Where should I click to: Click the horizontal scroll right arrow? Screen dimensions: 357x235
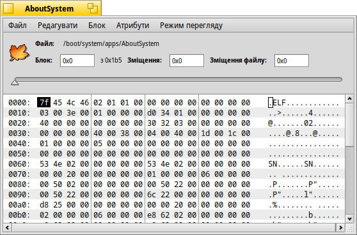coord(340,227)
